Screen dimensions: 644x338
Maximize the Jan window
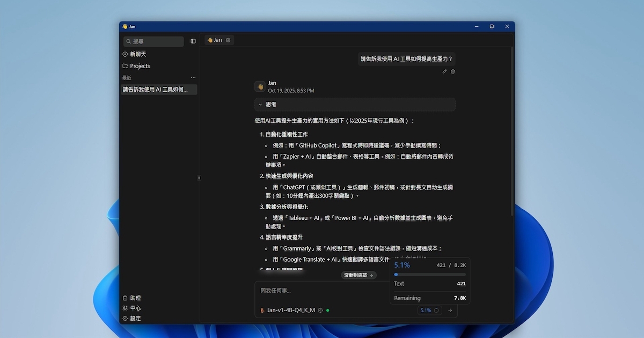(492, 26)
